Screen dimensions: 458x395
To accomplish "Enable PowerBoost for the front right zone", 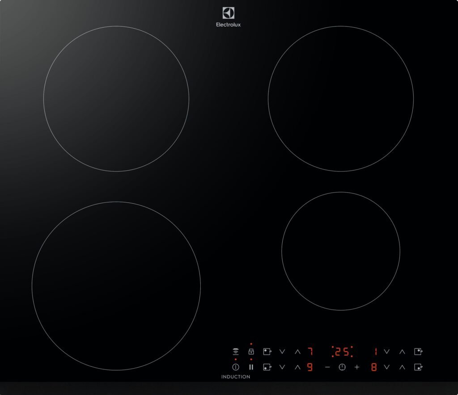I will point(418,367).
